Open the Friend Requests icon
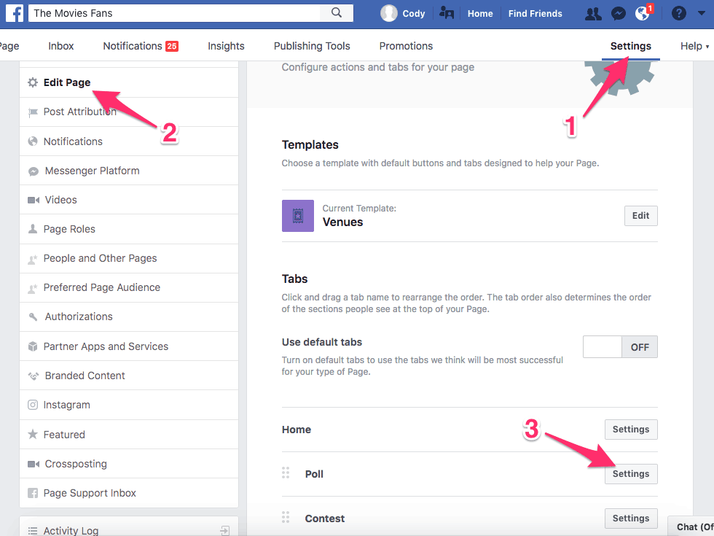714x536 pixels. [592, 12]
